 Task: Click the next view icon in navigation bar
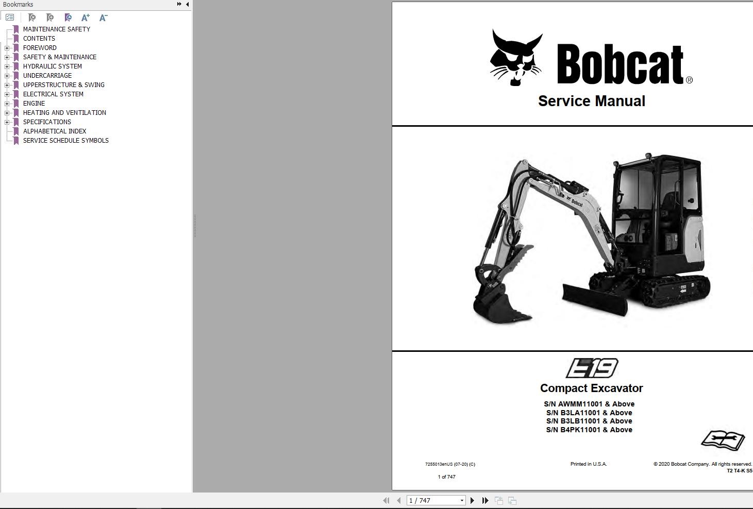point(512,500)
